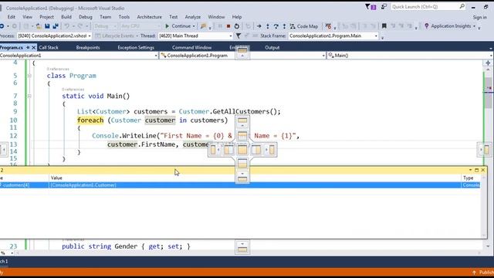
Task: Open Code Map from the toolbar
Action: click(304, 26)
